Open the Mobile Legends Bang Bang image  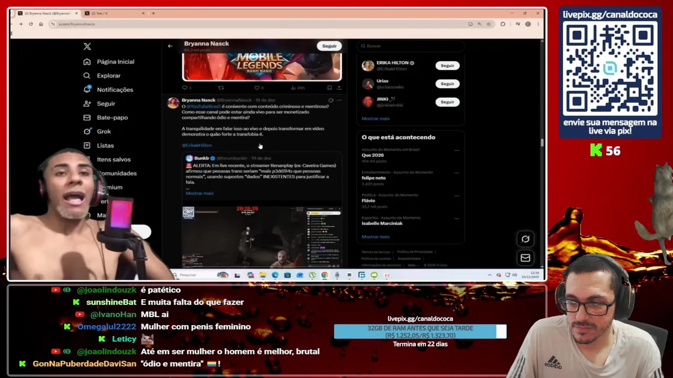pyautogui.click(x=262, y=67)
